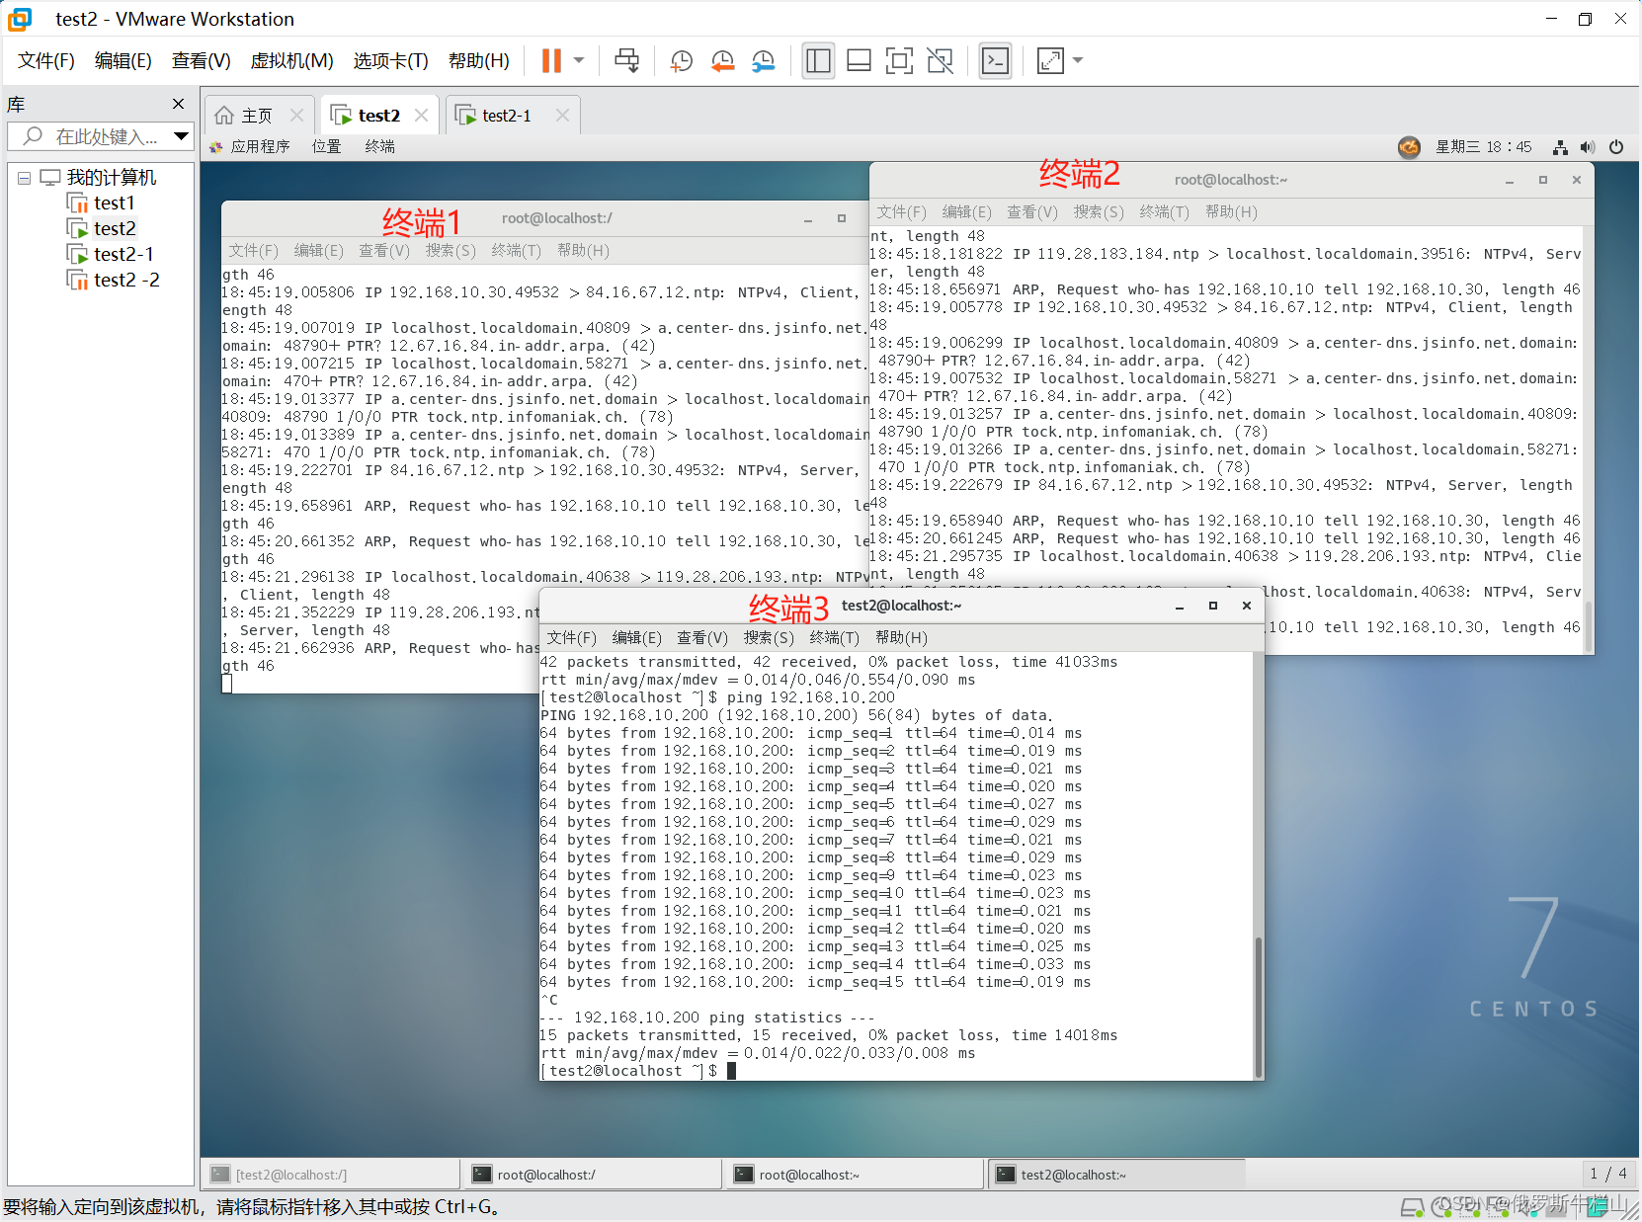Collapse the 我的计算机 tree node
Viewport: 1642px width, 1222px height.
click(24, 179)
